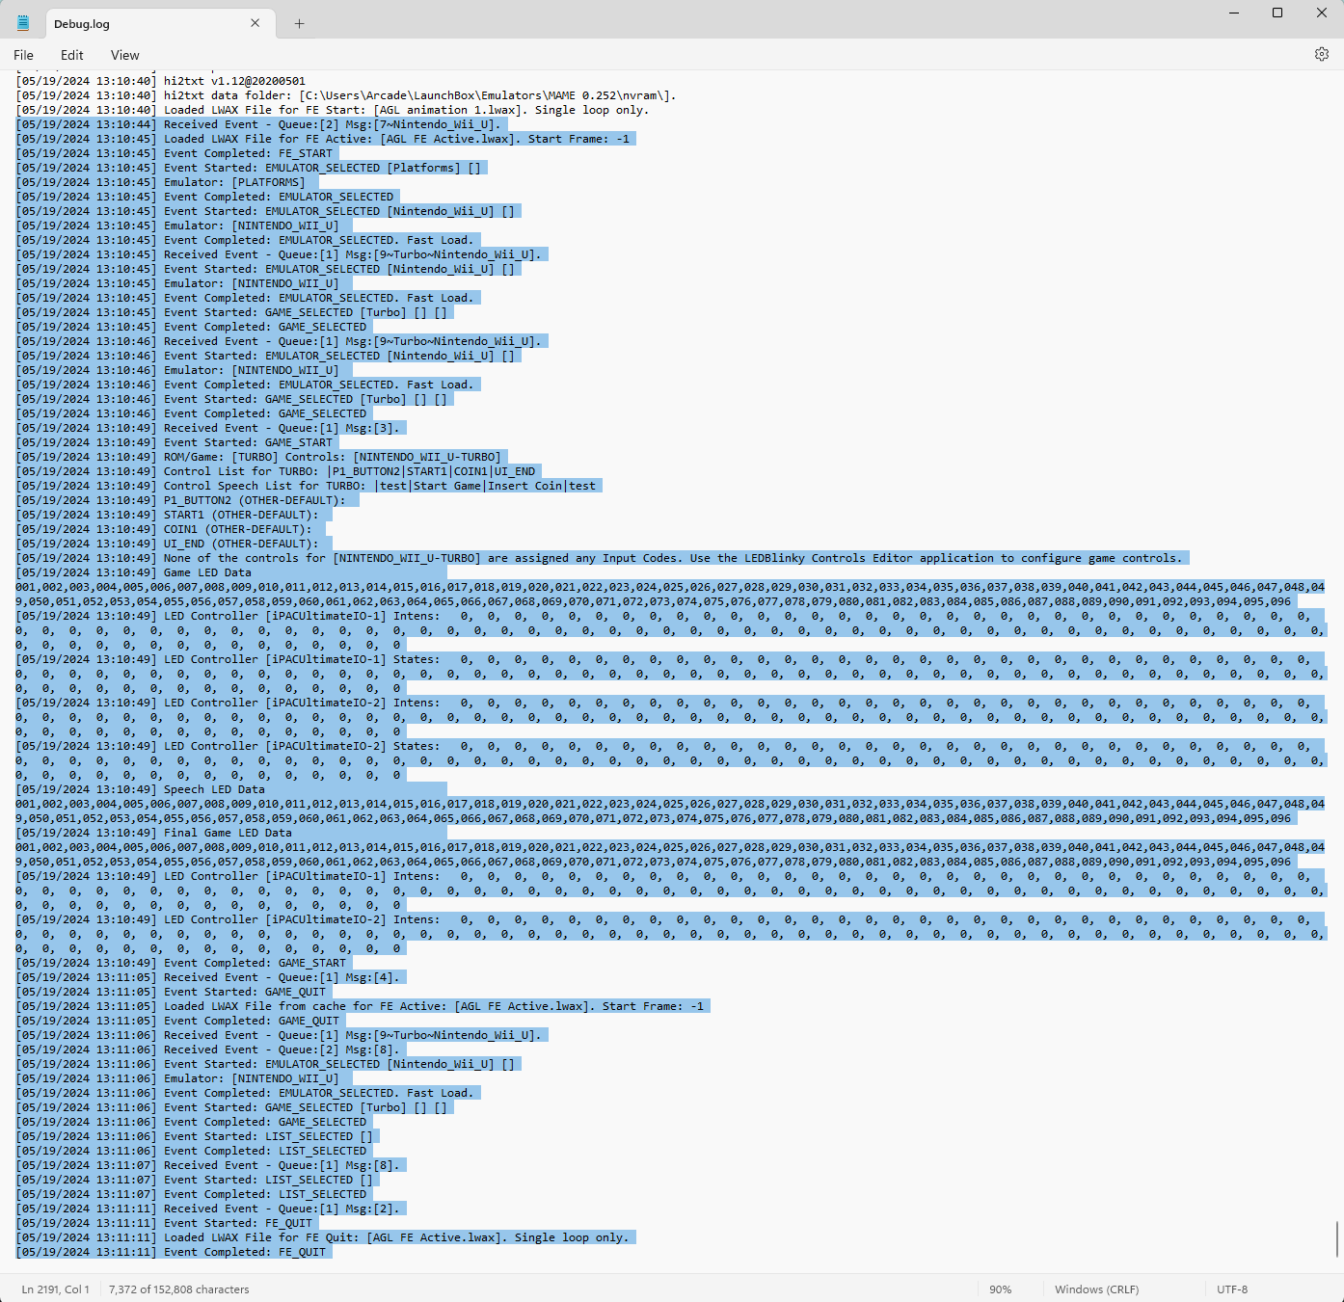This screenshot has width=1344, height=1302.
Task: Click the 'Control Speech List for TURBO' line
Action: (x=306, y=486)
